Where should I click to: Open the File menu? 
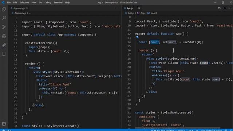click(x=9, y=3)
